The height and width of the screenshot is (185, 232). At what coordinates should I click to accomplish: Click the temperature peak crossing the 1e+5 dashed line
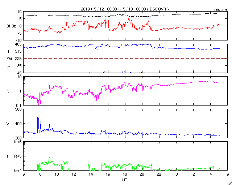[x=50, y=154]
